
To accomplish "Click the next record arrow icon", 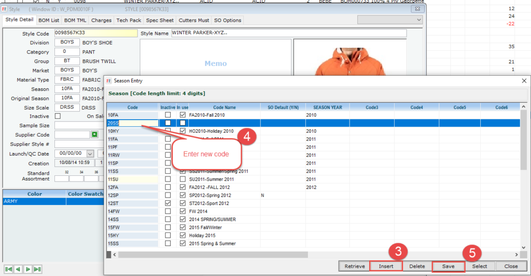I will pos(27,269).
